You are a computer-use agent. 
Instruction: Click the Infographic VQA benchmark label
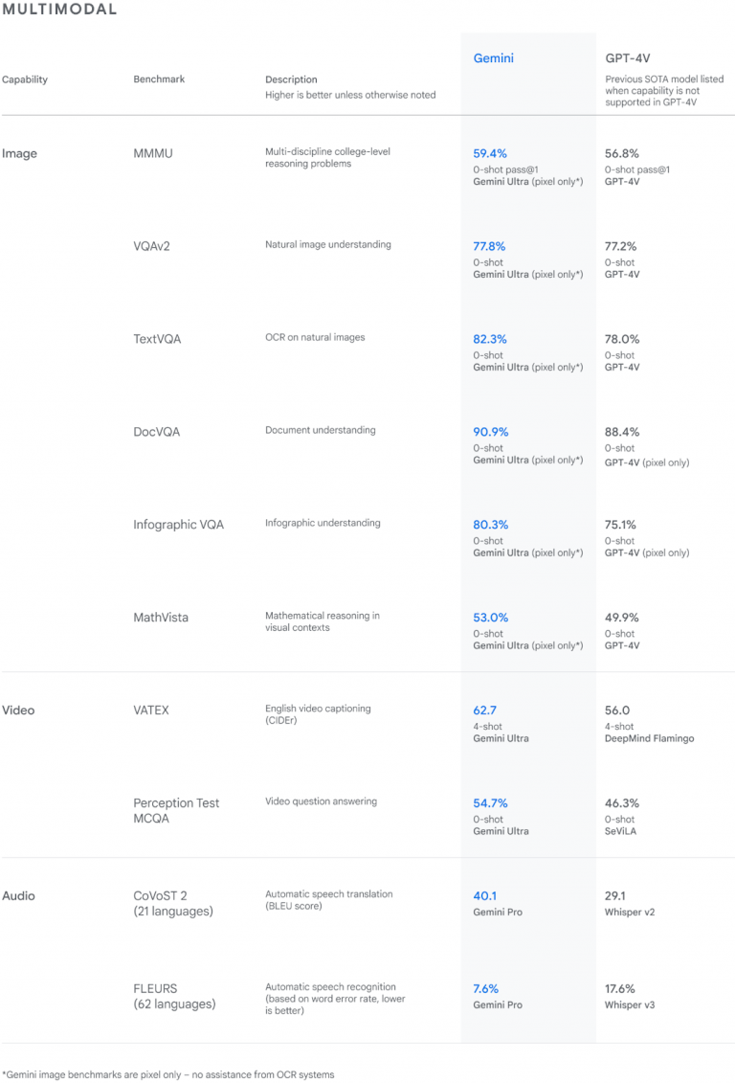click(x=178, y=525)
